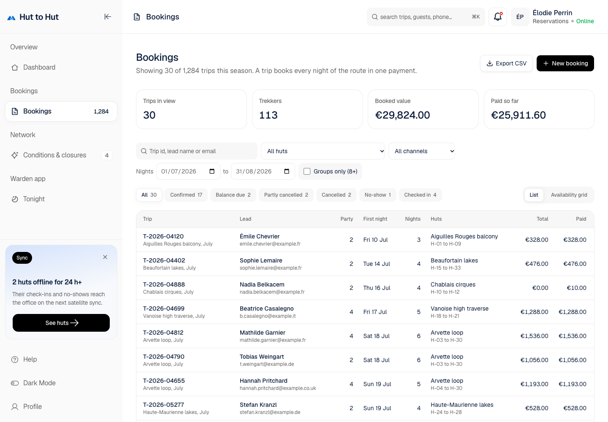Click the Hut to Hut mountain logo

pyautogui.click(x=11, y=17)
